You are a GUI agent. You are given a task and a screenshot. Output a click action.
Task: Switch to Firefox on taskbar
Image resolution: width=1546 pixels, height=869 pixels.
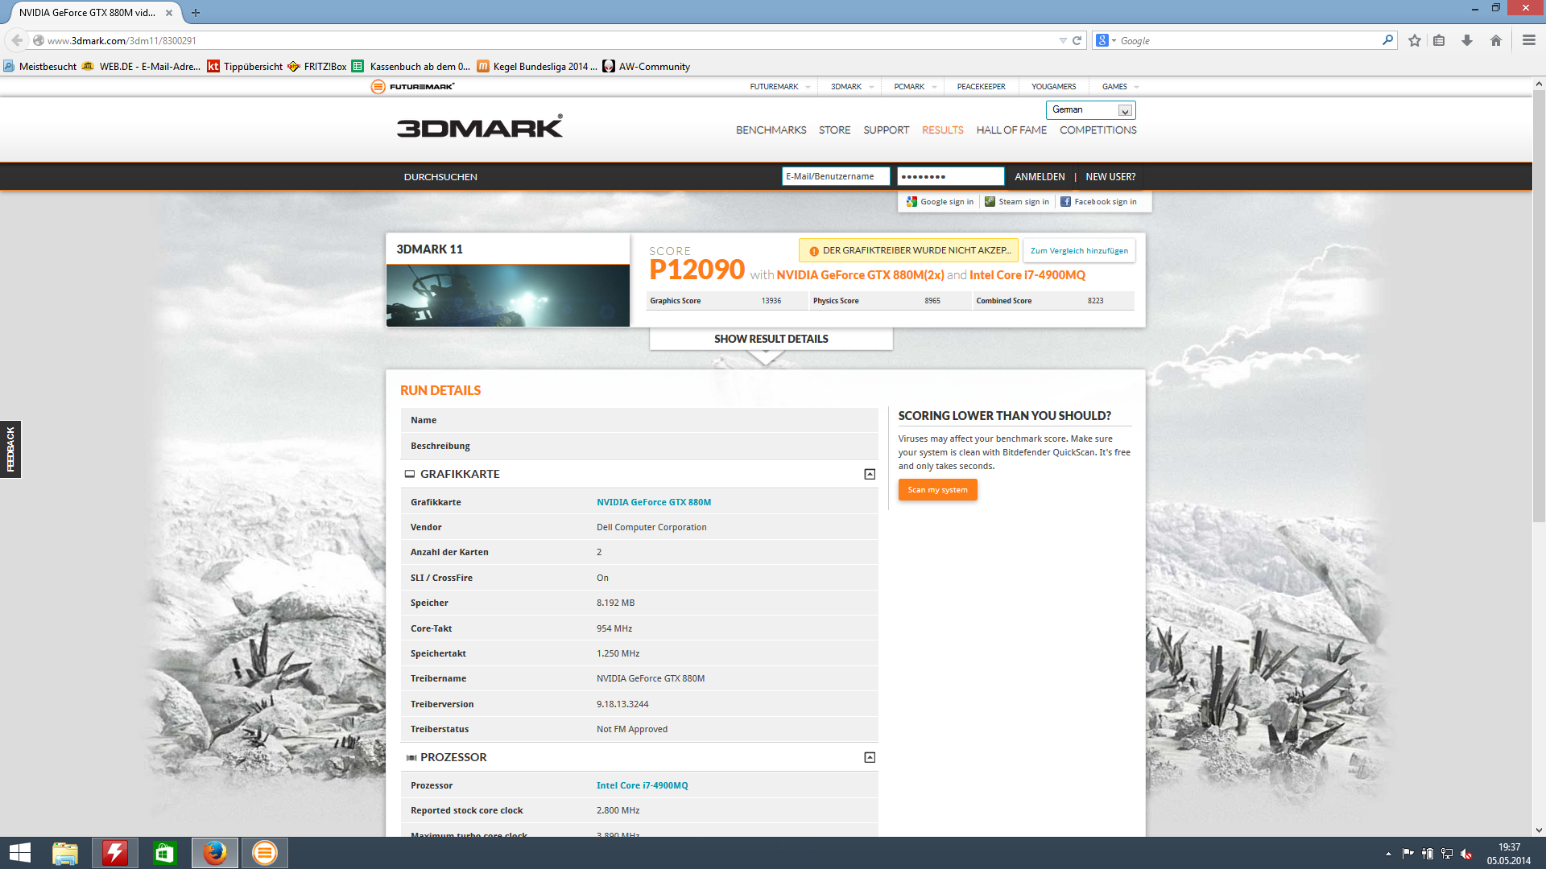[x=215, y=853]
